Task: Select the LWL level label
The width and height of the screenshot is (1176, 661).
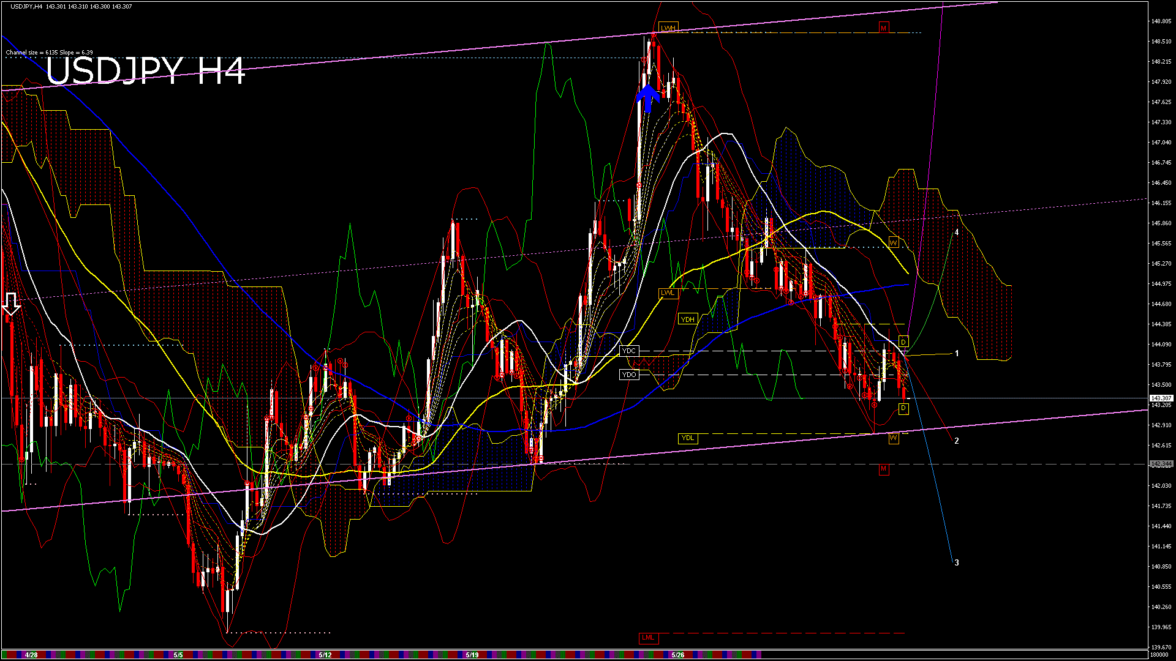Action: (x=668, y=293)
